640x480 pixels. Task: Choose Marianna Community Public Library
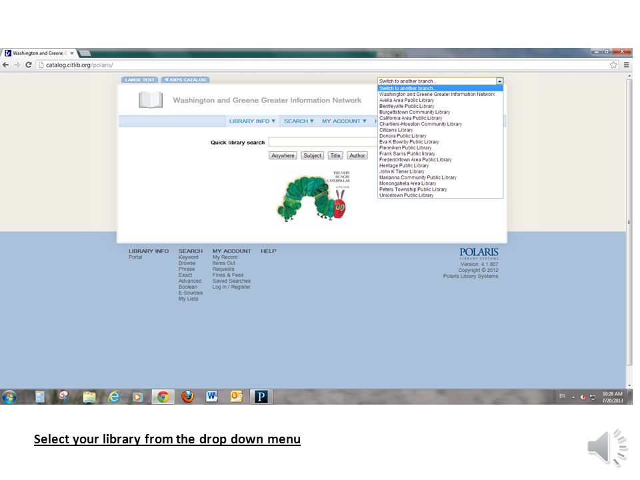[x=440, y=177]
